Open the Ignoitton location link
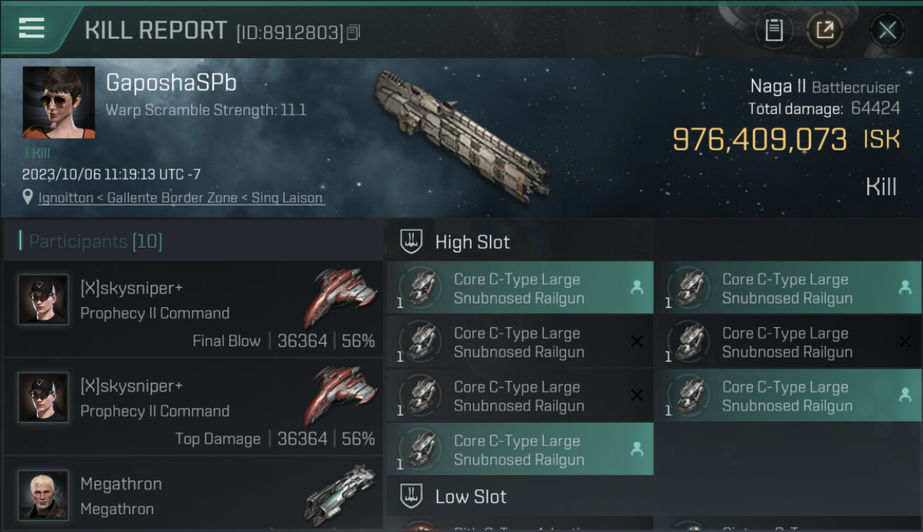The height and width of the screenshot is (532, 923). (181, 198)
